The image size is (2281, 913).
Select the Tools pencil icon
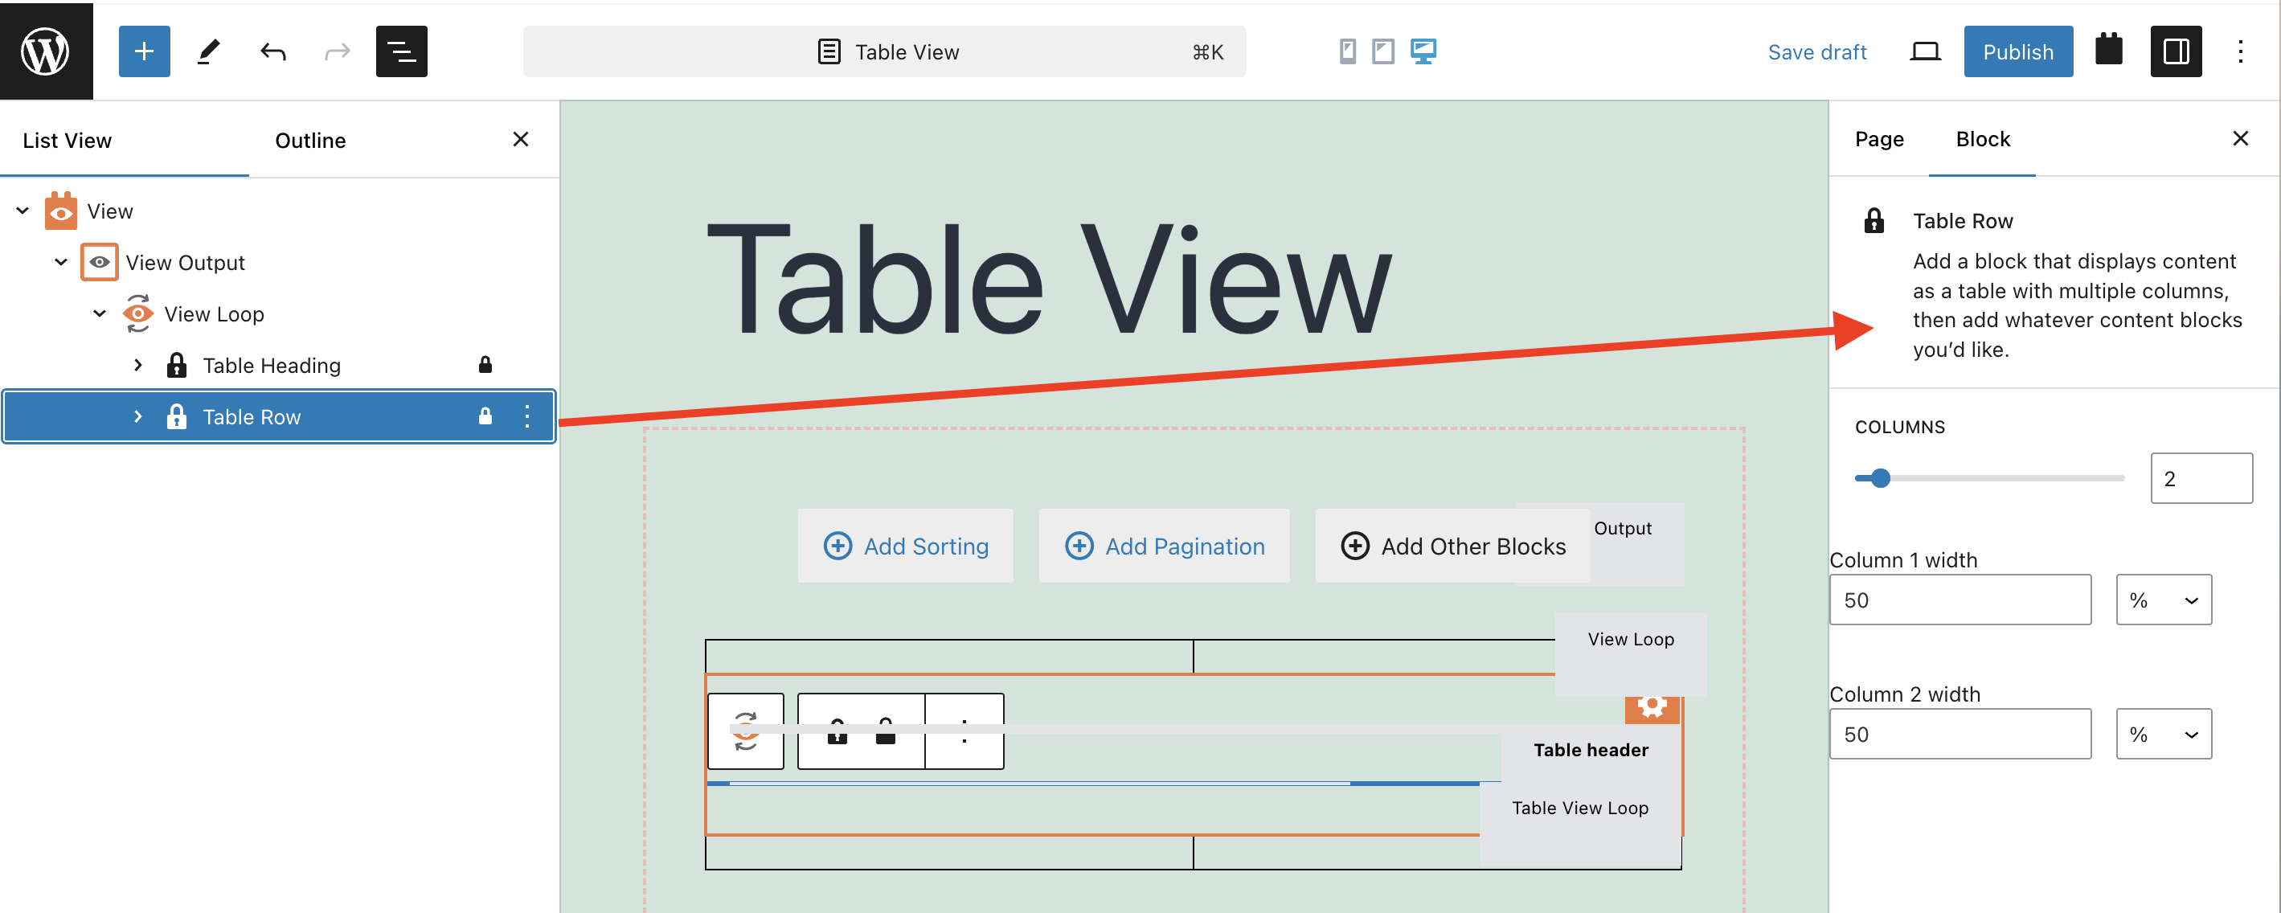208,51
